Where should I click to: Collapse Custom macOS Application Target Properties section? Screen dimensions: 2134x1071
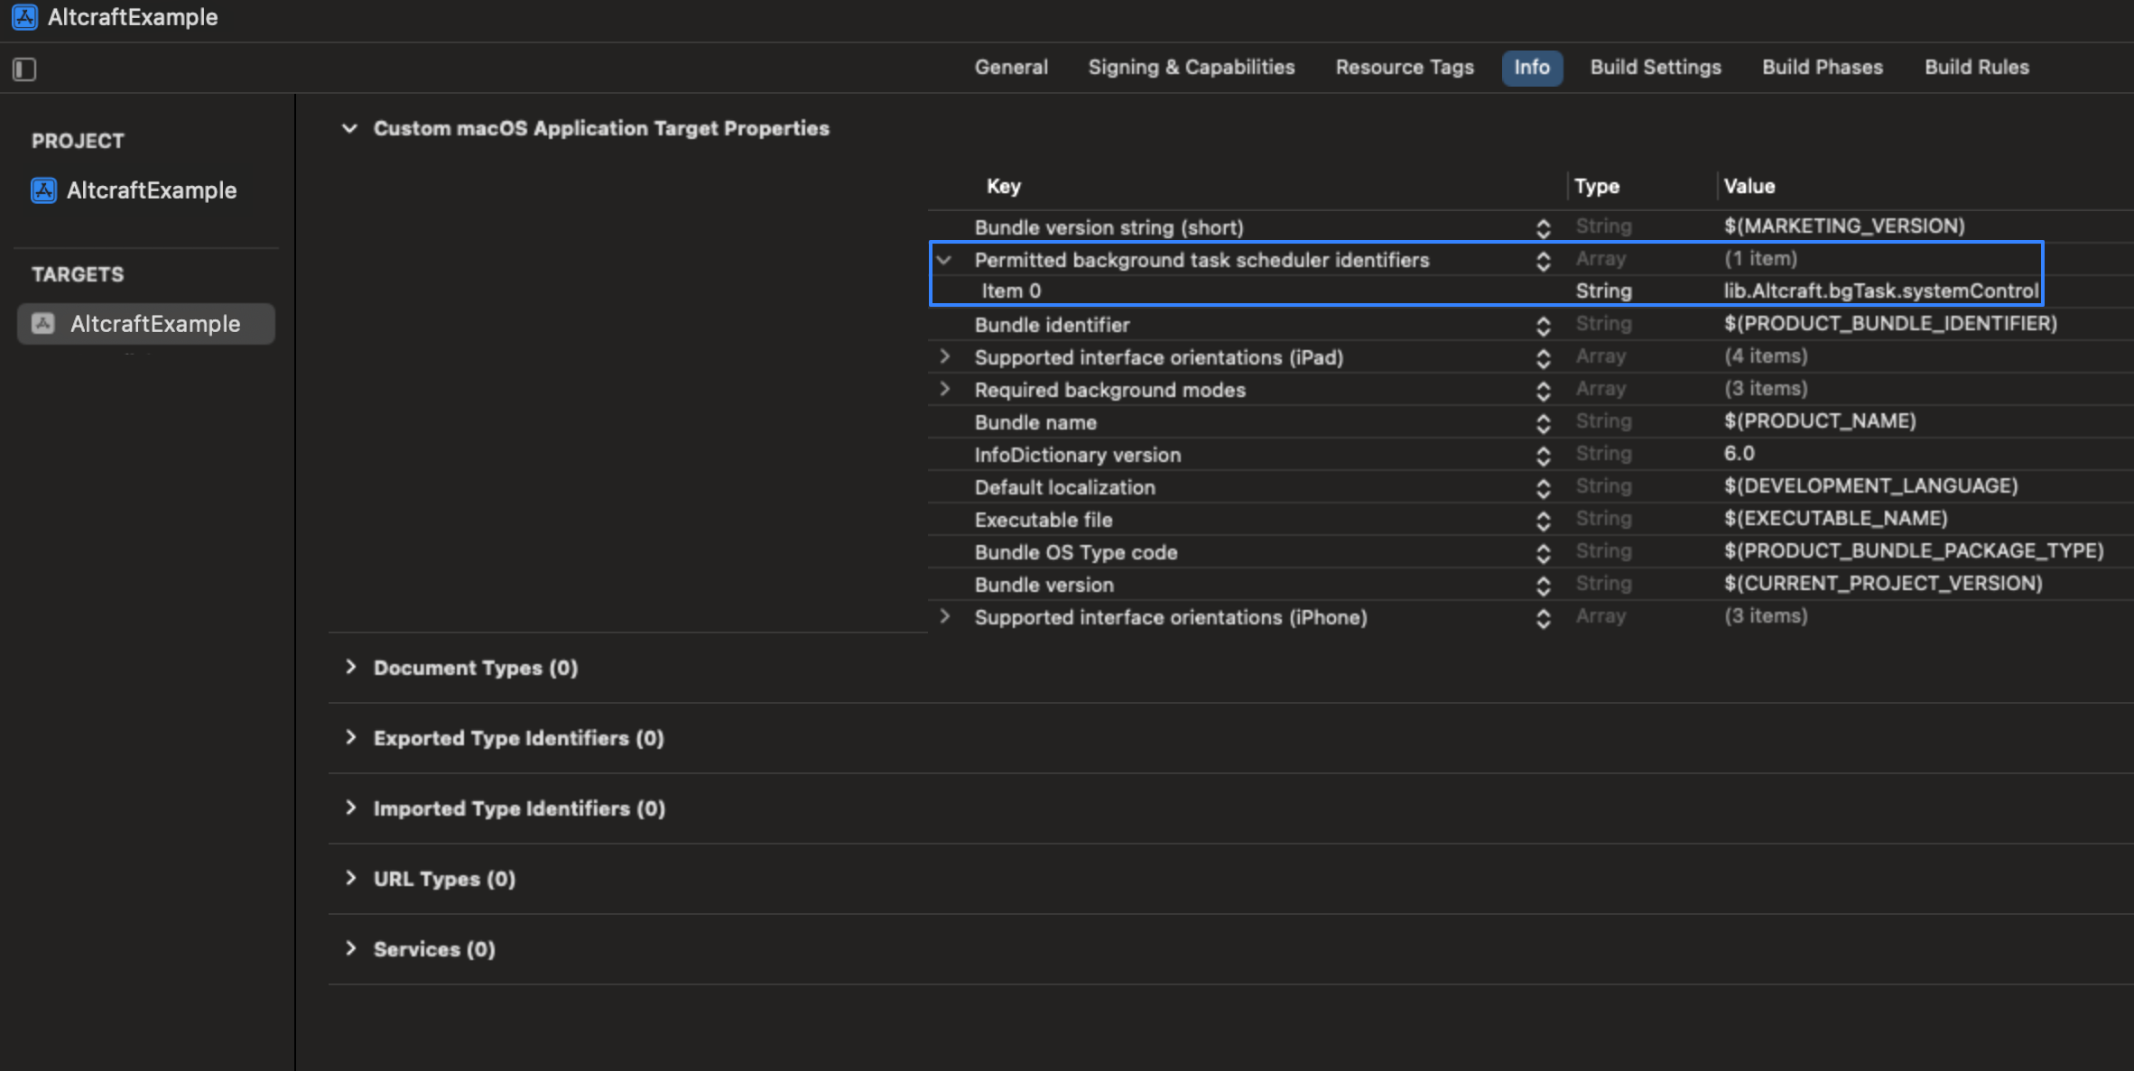(349, 128)
